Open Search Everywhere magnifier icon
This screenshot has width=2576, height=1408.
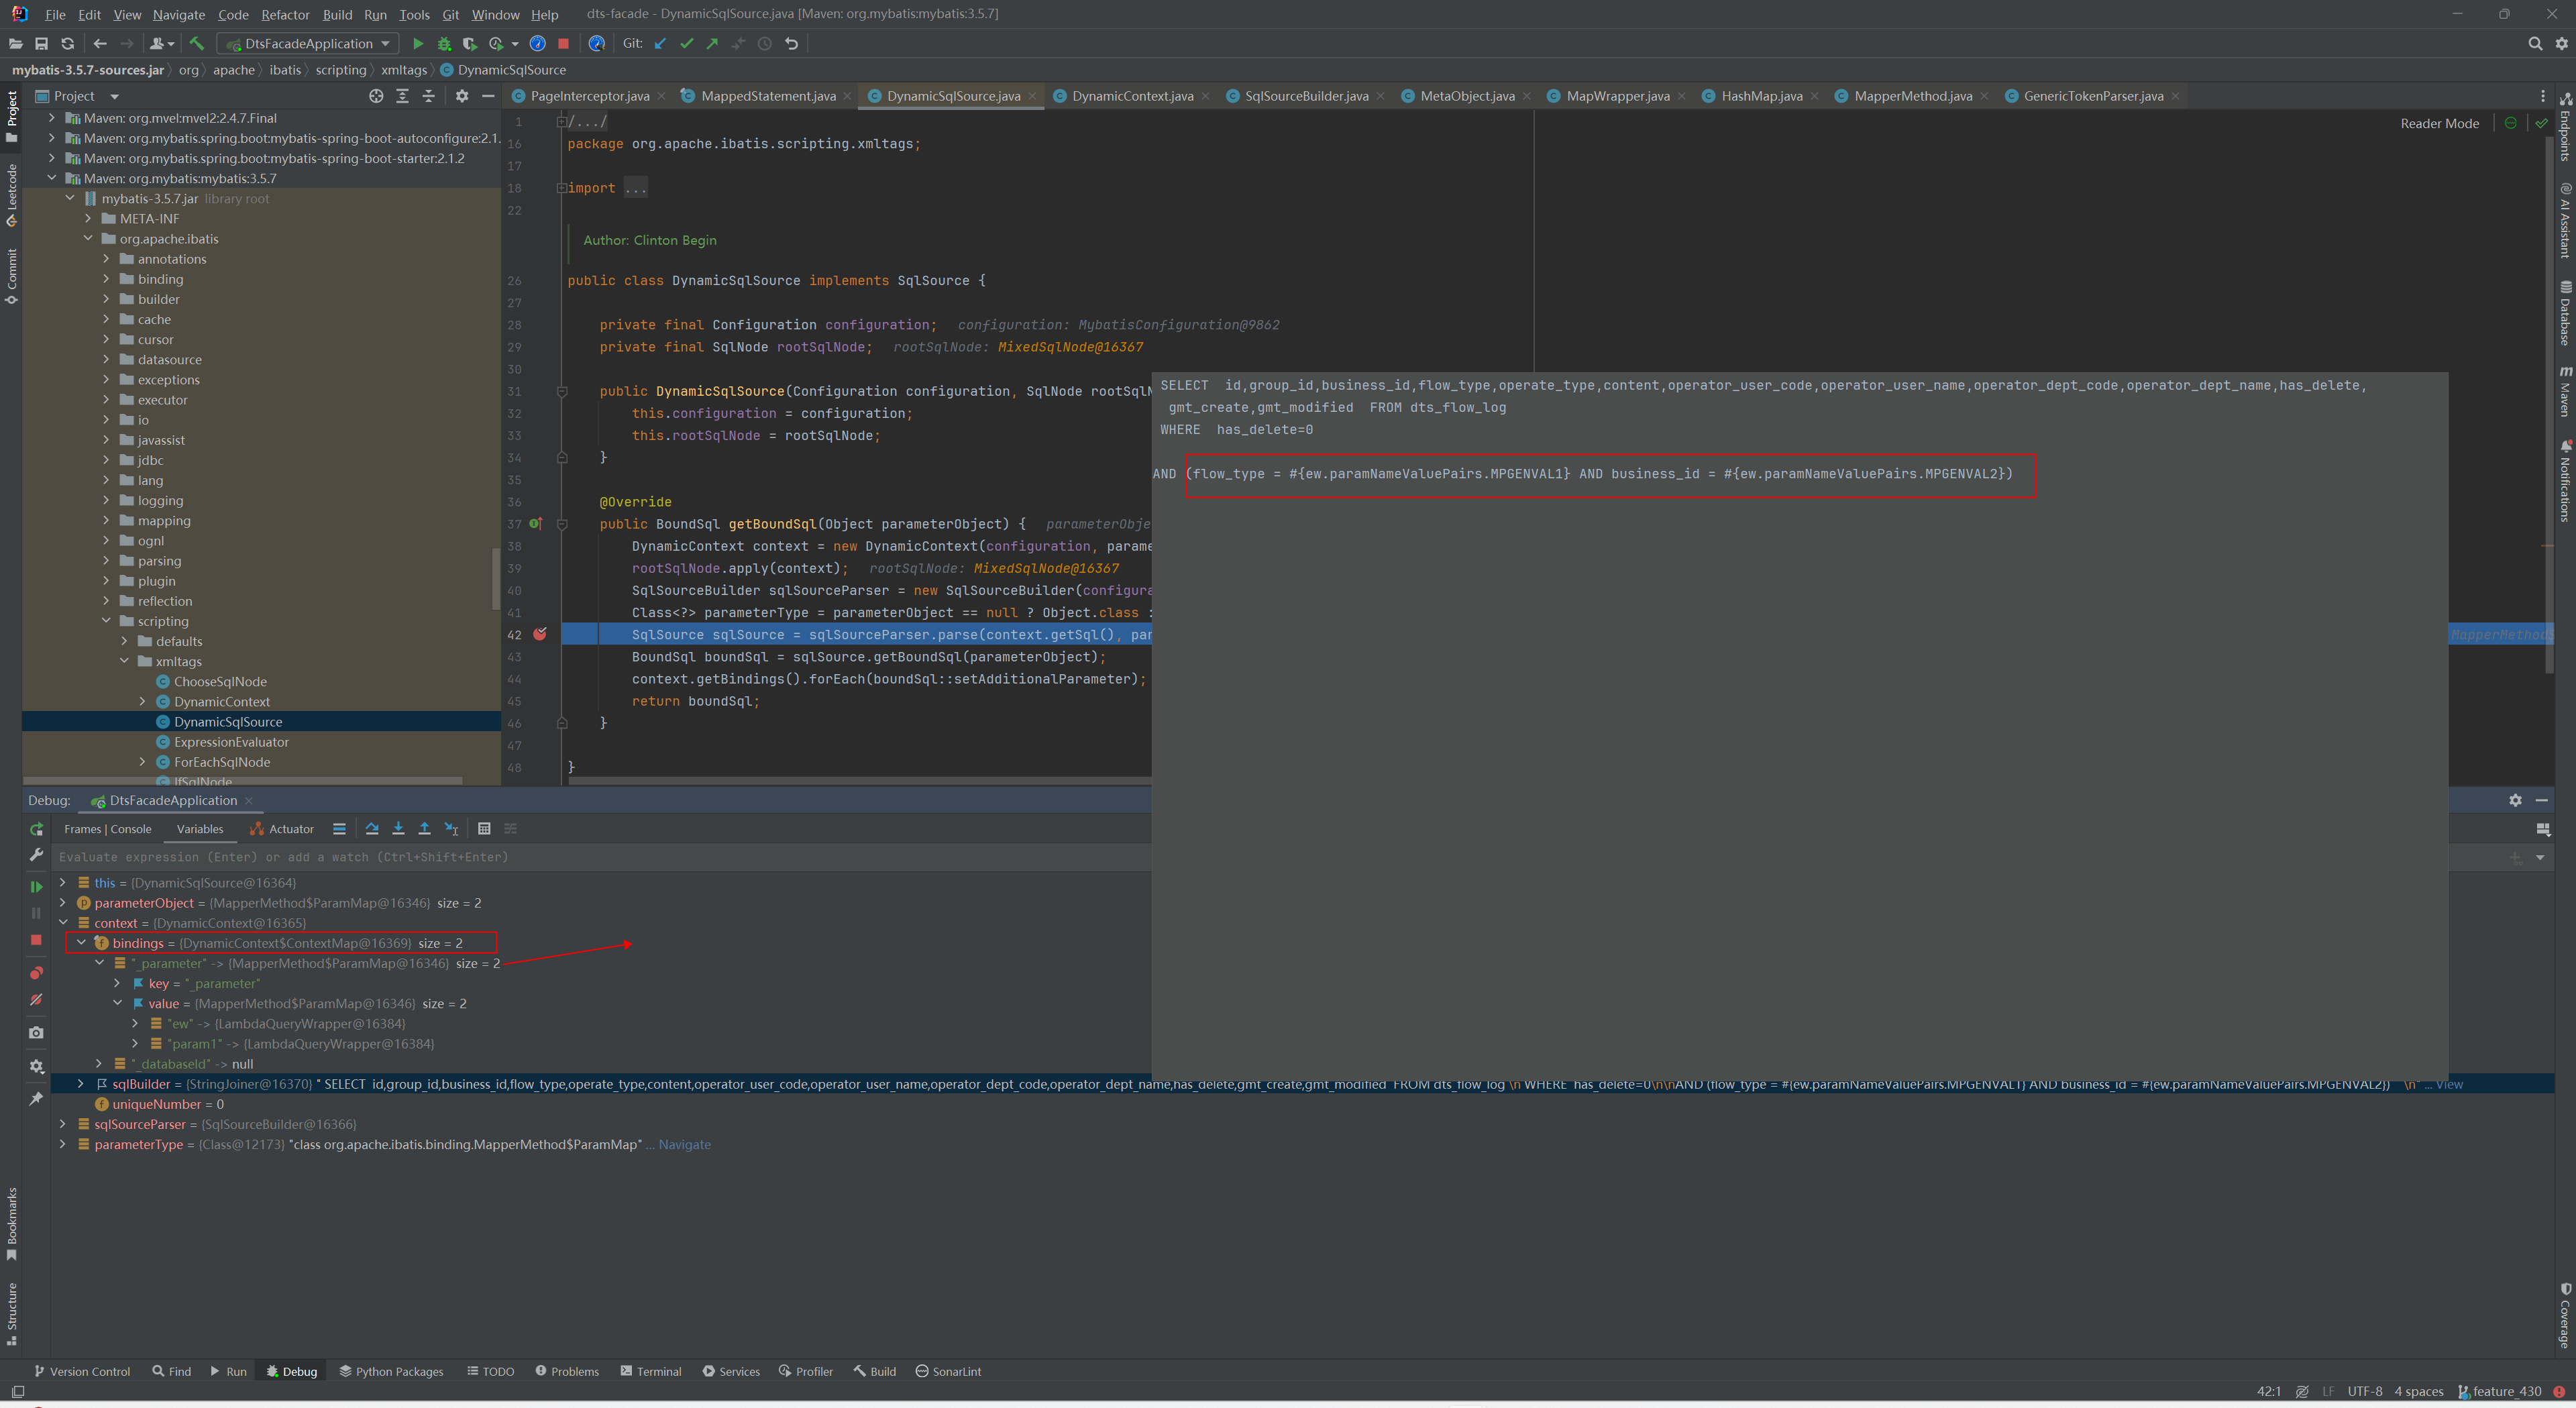click(x=2535, y=44)
